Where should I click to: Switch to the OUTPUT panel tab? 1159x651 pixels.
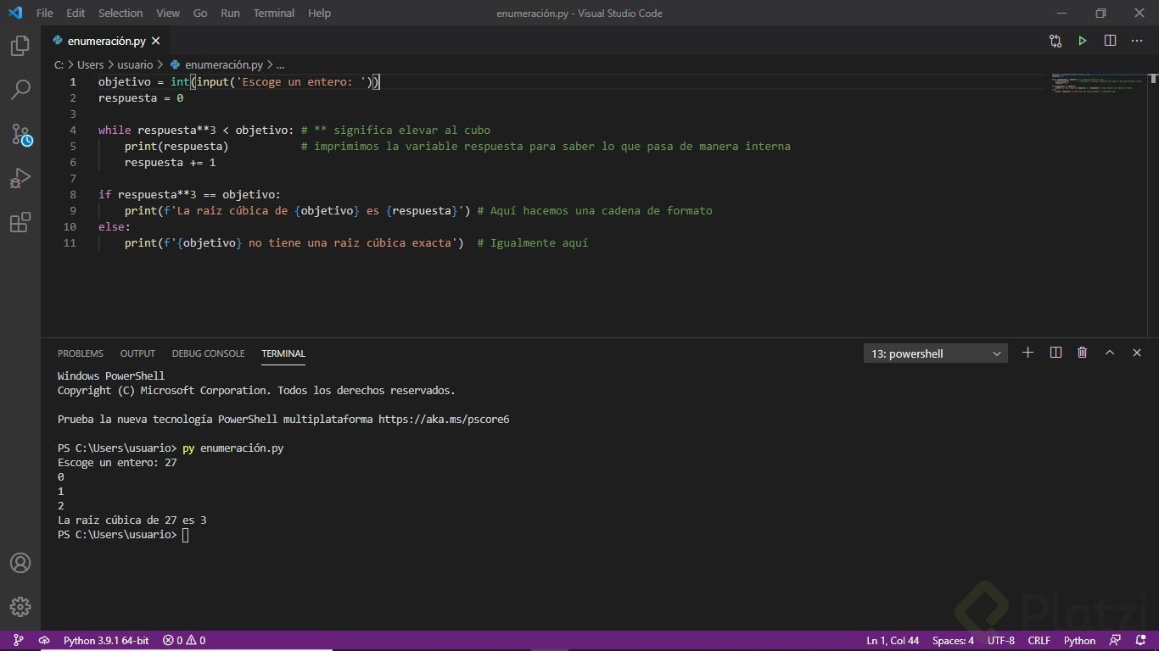[x=137, y=353]
